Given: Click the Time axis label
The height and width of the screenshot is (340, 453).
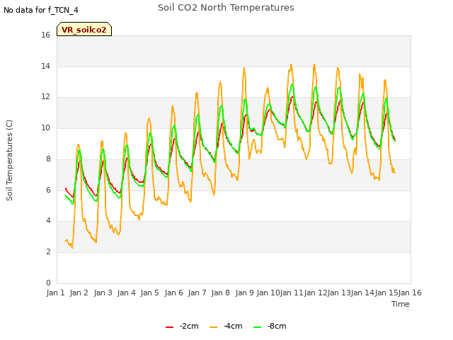Looking at the screenshot, I should pos(401,304).
